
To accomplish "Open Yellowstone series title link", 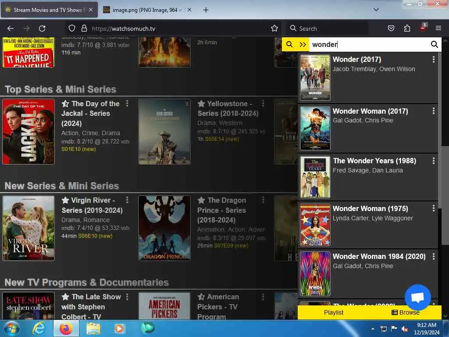I will [x=228, y=108].
